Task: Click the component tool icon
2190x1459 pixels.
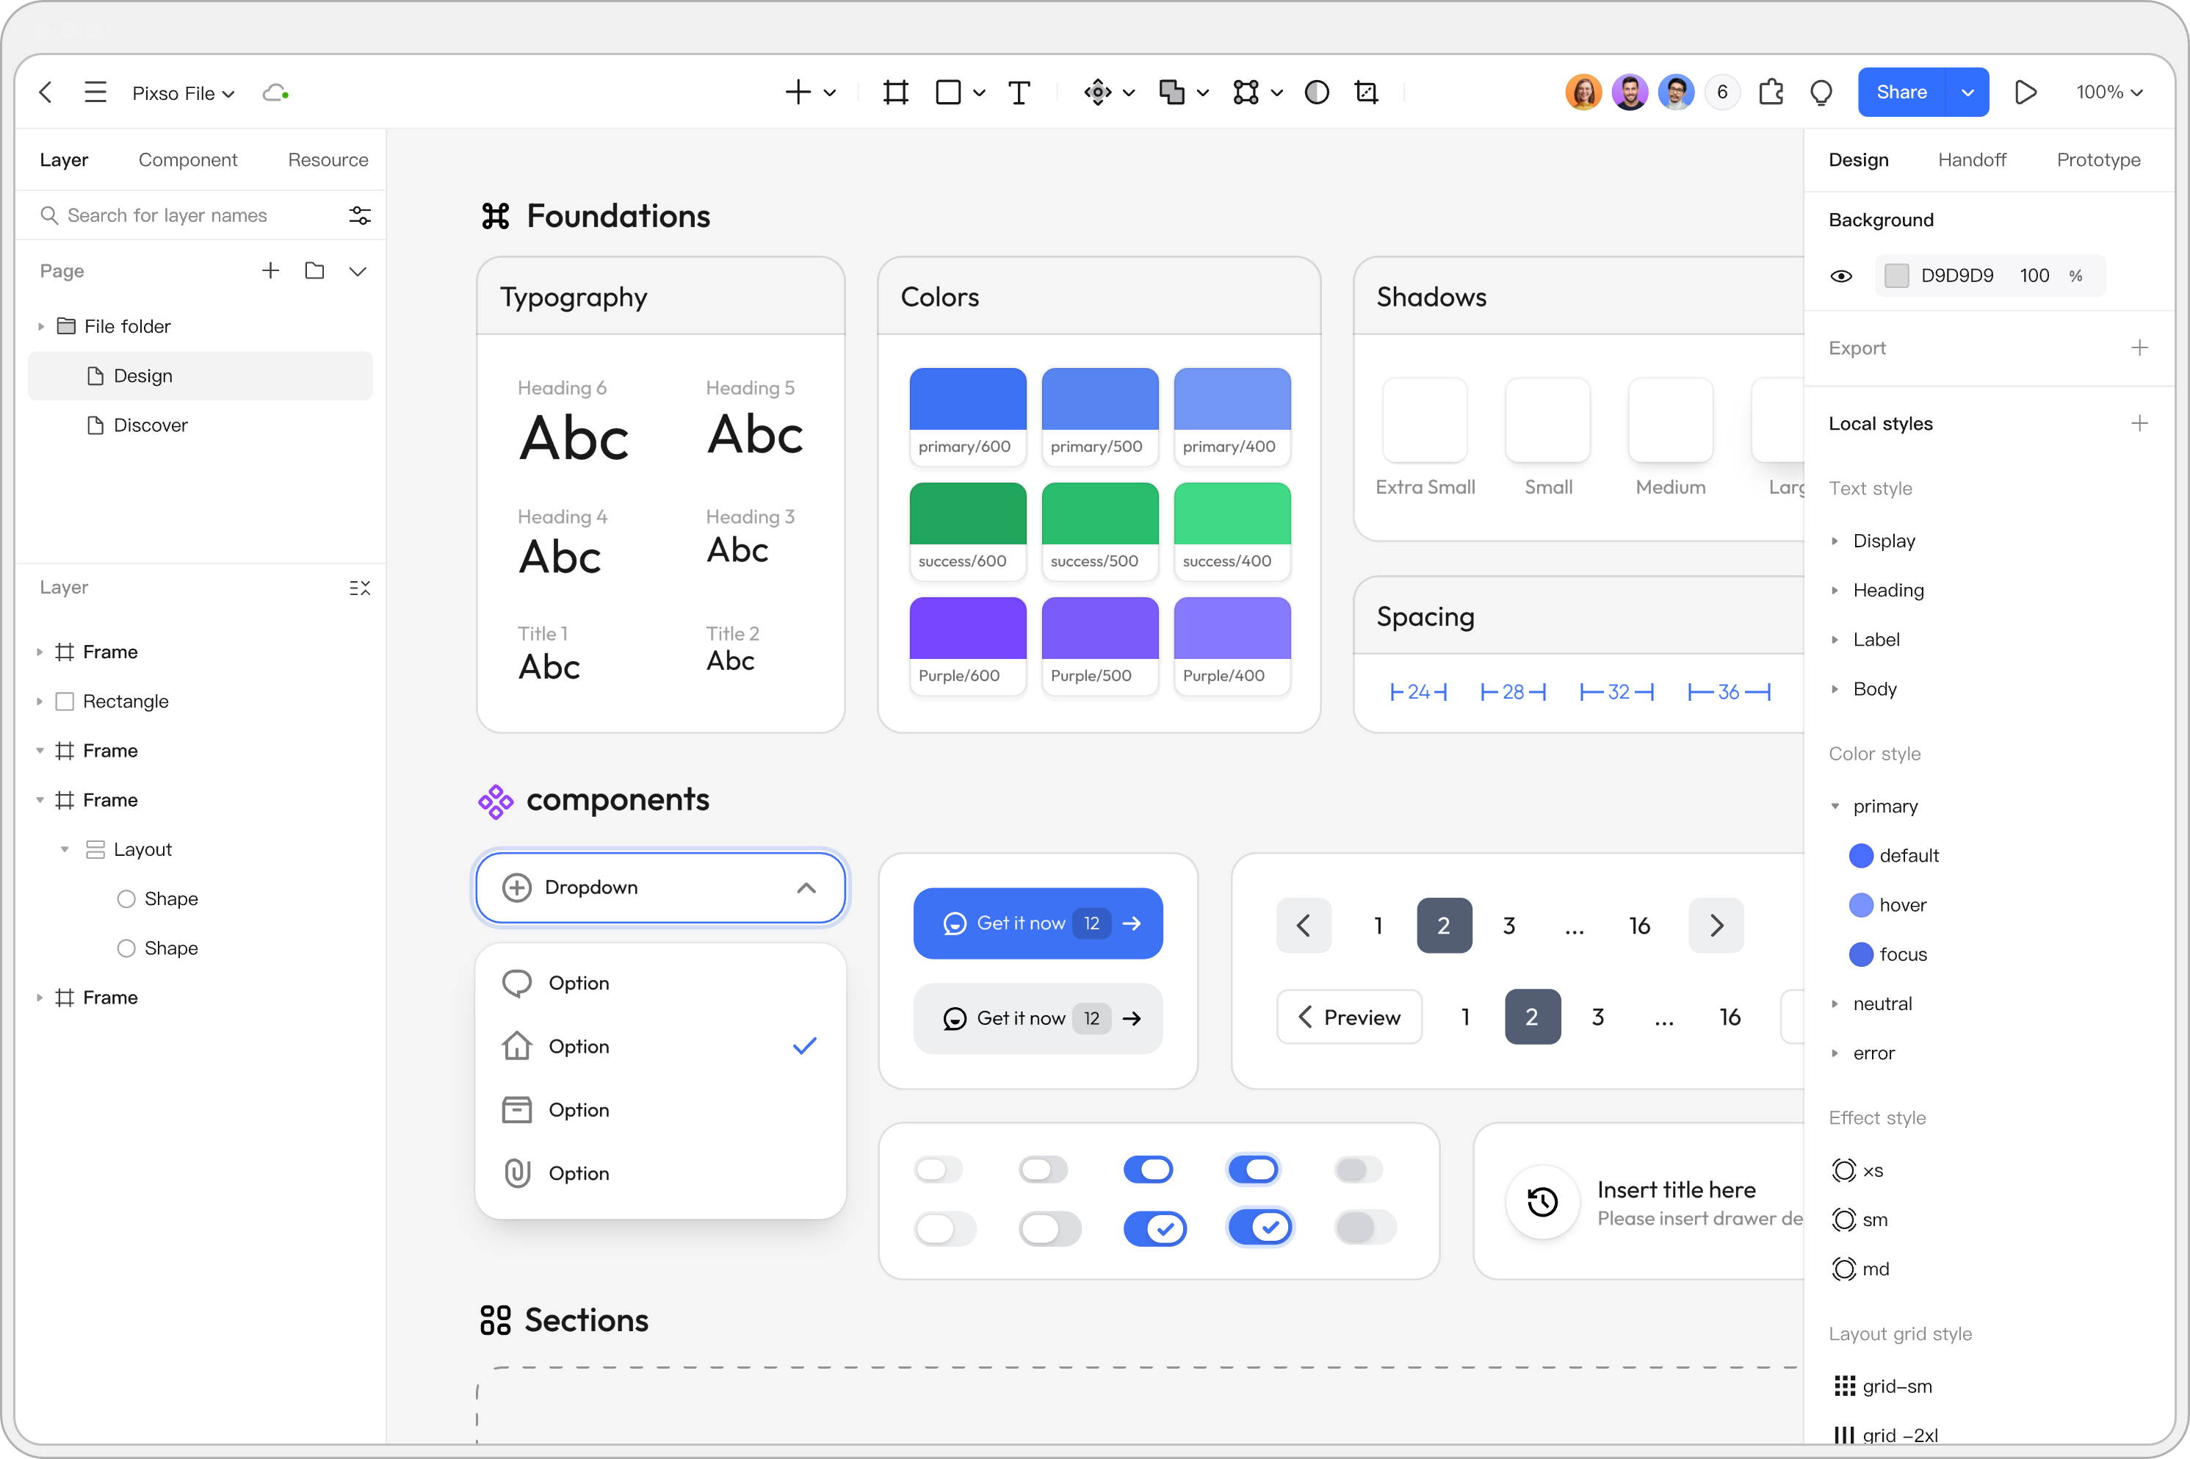Action: (1097, 92)
